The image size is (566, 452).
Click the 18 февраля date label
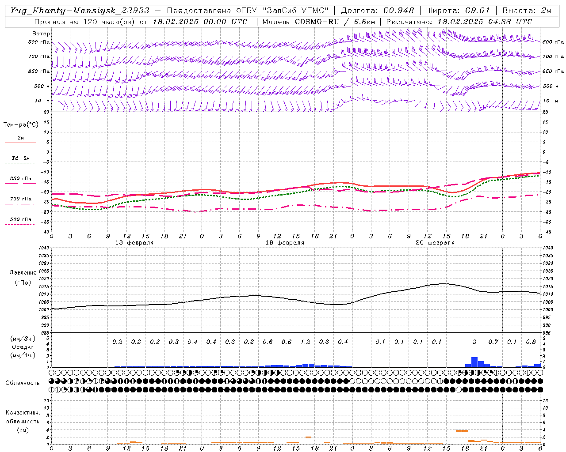(134, 243)
